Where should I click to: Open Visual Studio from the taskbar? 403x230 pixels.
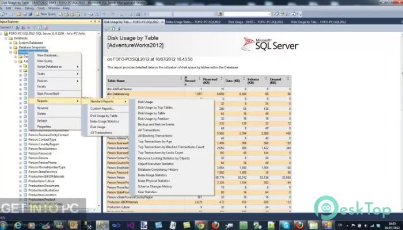130,225
